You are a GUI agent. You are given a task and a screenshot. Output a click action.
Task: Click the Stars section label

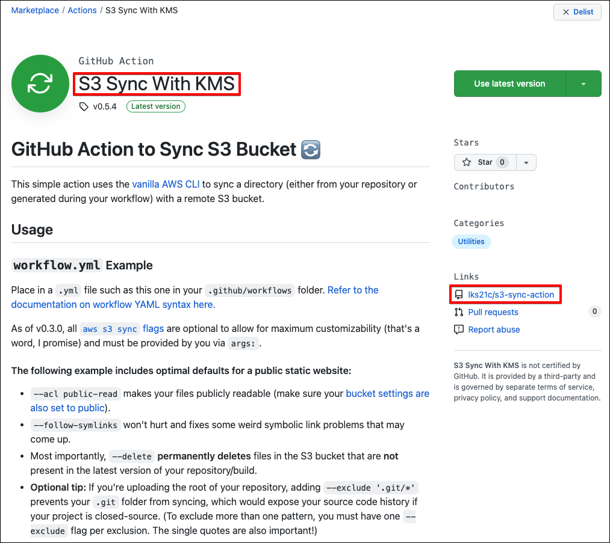466,143
